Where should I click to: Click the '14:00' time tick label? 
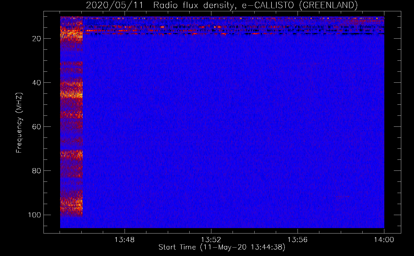(x=384, y=240)
